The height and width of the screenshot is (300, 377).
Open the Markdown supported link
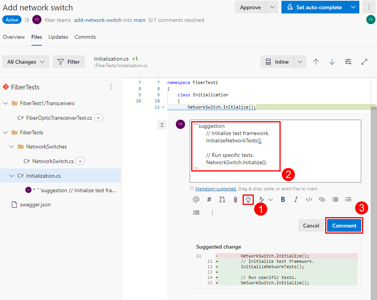click(216, 189)
